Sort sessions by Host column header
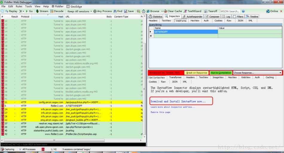The height and width of the screenshot is (153, 284). [x=48, y=16]
